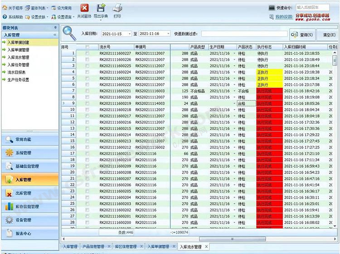This screenshot has width=340, height=254.
Task: Sort by the 入库扫描时间 column header
Action: [x=305, y=47]
